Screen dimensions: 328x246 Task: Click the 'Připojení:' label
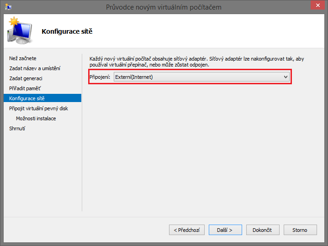click(x=100, y=77)
